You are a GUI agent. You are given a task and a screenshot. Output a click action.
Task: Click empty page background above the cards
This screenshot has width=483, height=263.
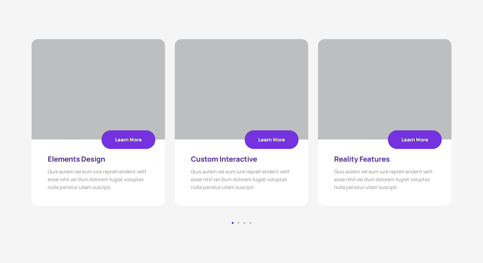coord(241,19)
